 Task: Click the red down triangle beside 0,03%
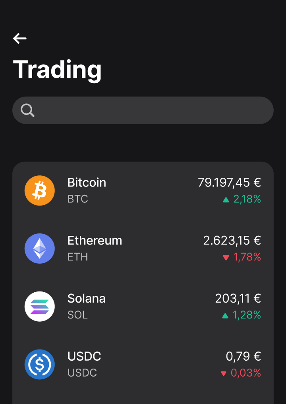coord(224,374)
